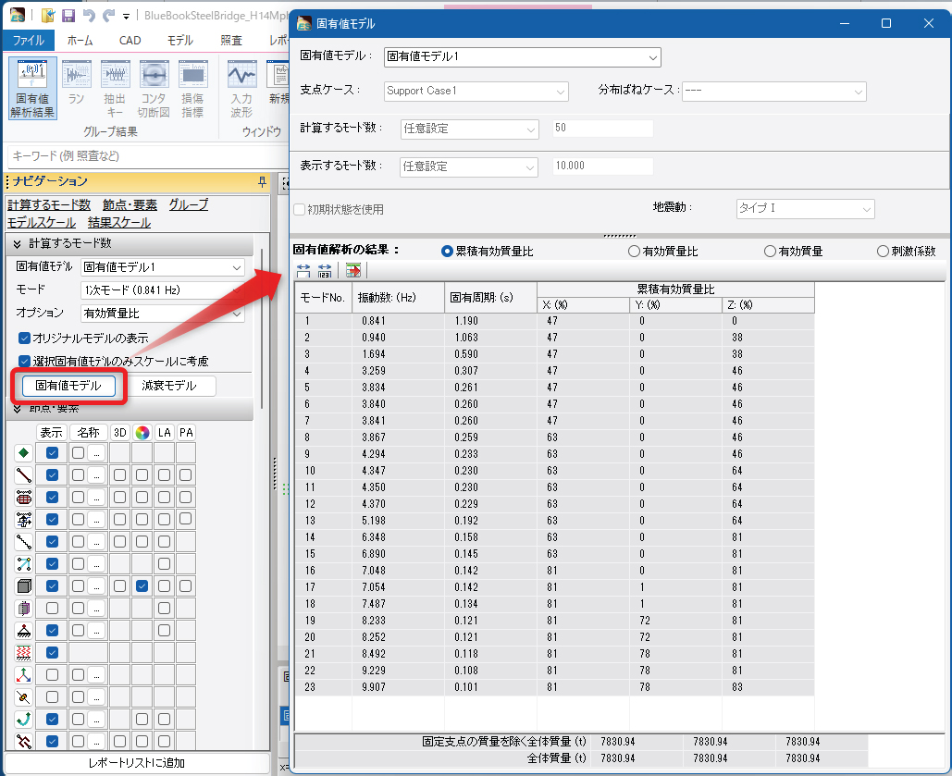Jump to the グループ link
The image size is (952, 776).
(188, 204)
